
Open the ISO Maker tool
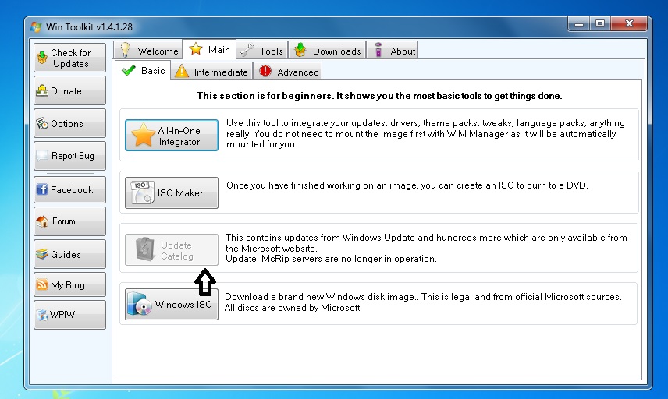point(172,192)
